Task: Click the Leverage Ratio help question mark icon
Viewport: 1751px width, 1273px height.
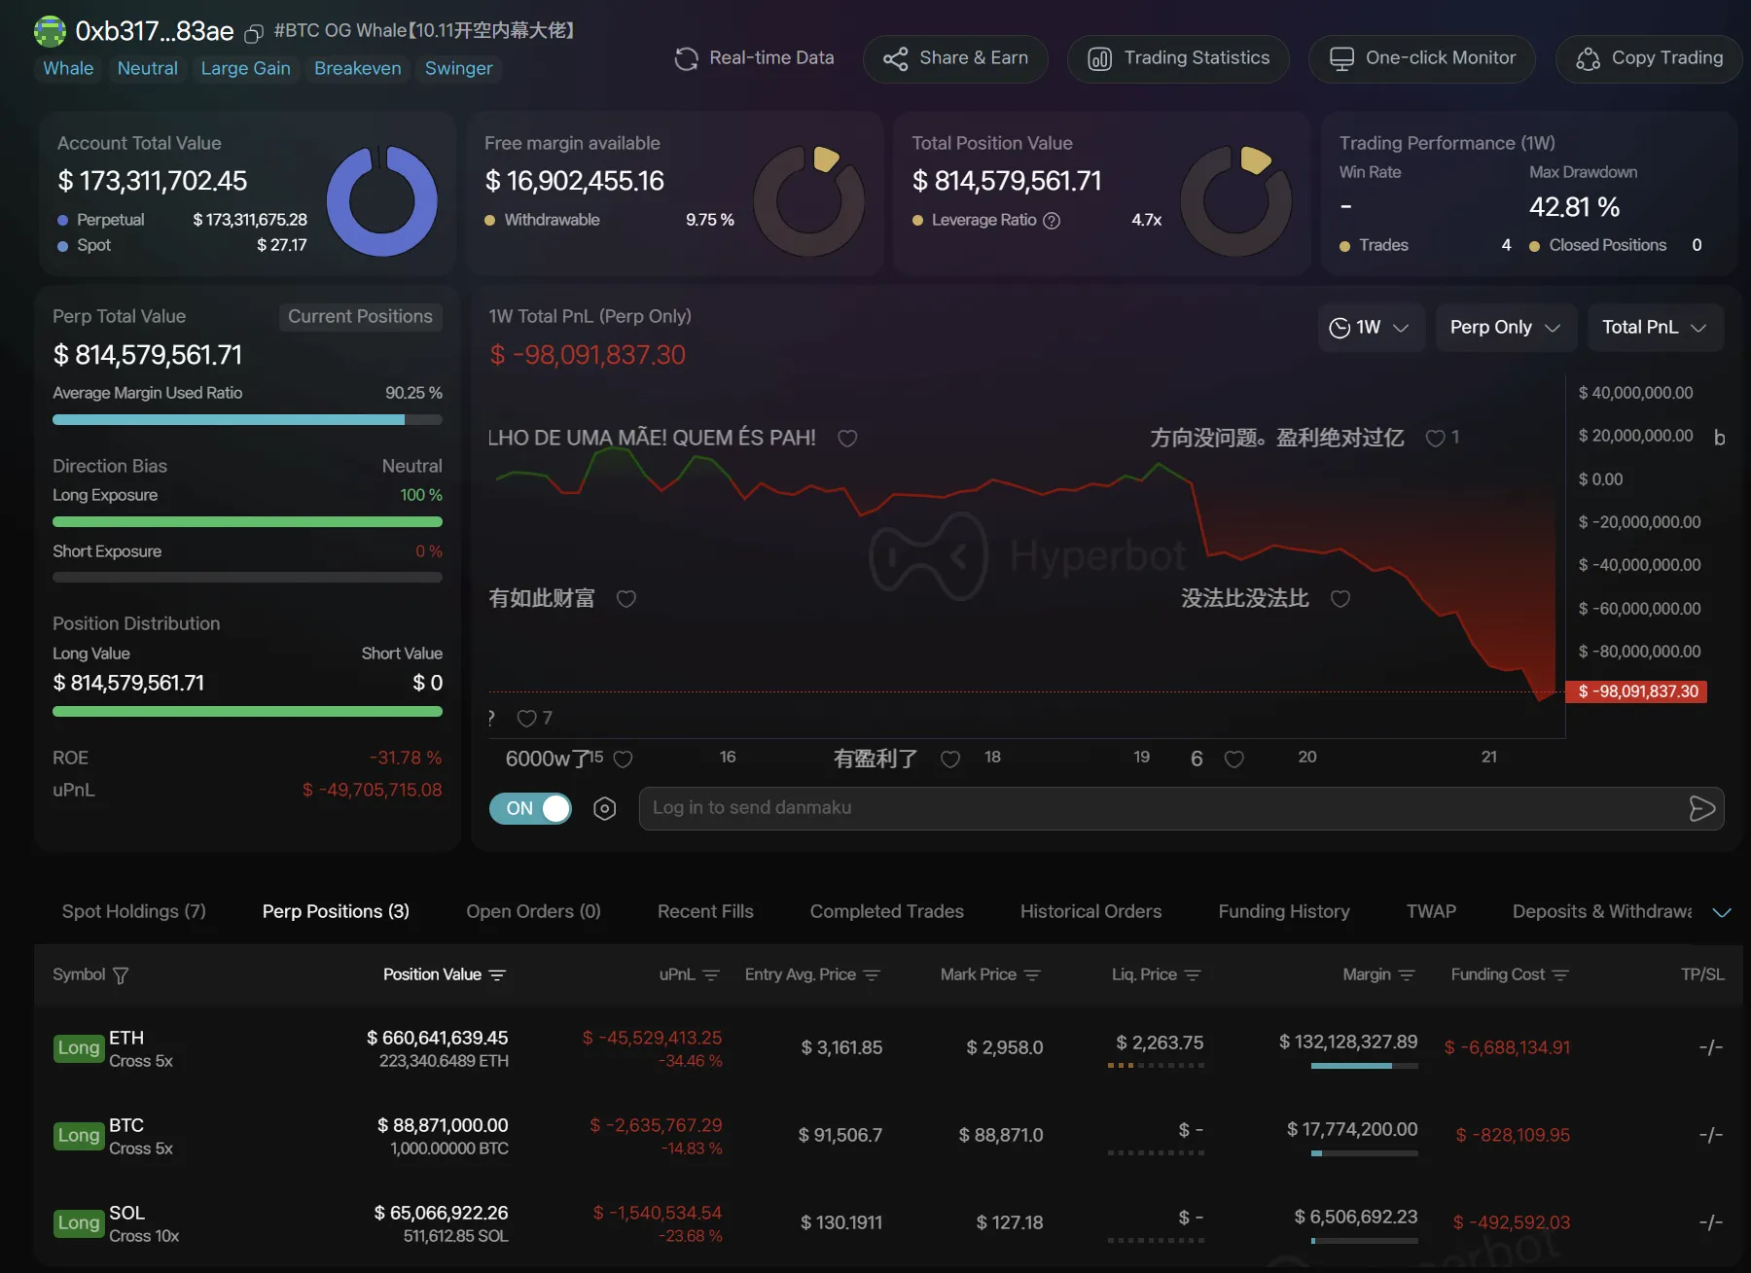Action: coord(1052,221)
